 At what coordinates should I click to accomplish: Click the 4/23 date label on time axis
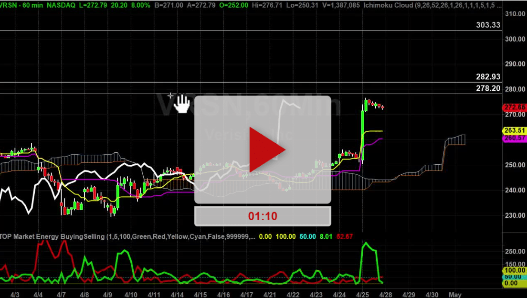(316, 295)
